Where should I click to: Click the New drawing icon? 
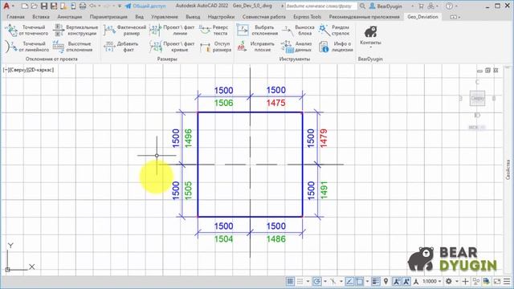click(25, 6)
